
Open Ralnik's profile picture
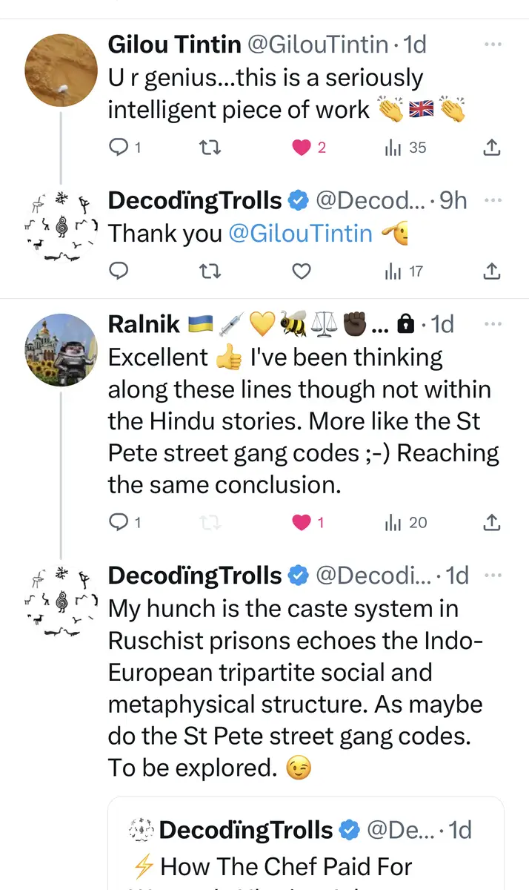(x=61, y=349)
